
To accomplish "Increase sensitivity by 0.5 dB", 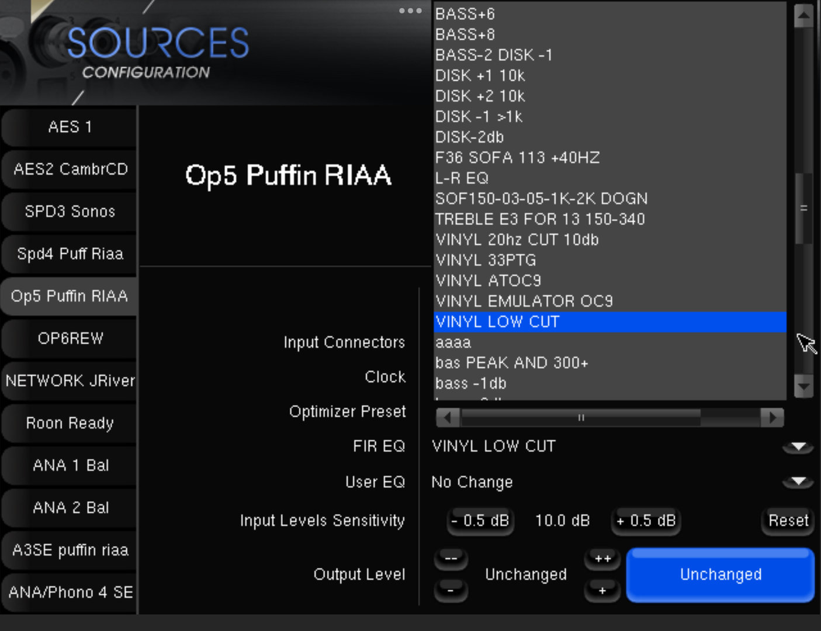I will click(x=646, y=521).
